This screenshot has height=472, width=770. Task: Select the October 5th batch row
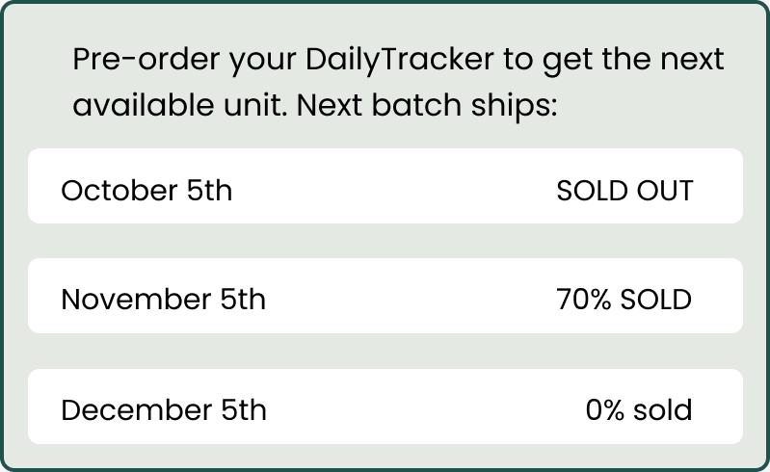[x=385, y=187]
